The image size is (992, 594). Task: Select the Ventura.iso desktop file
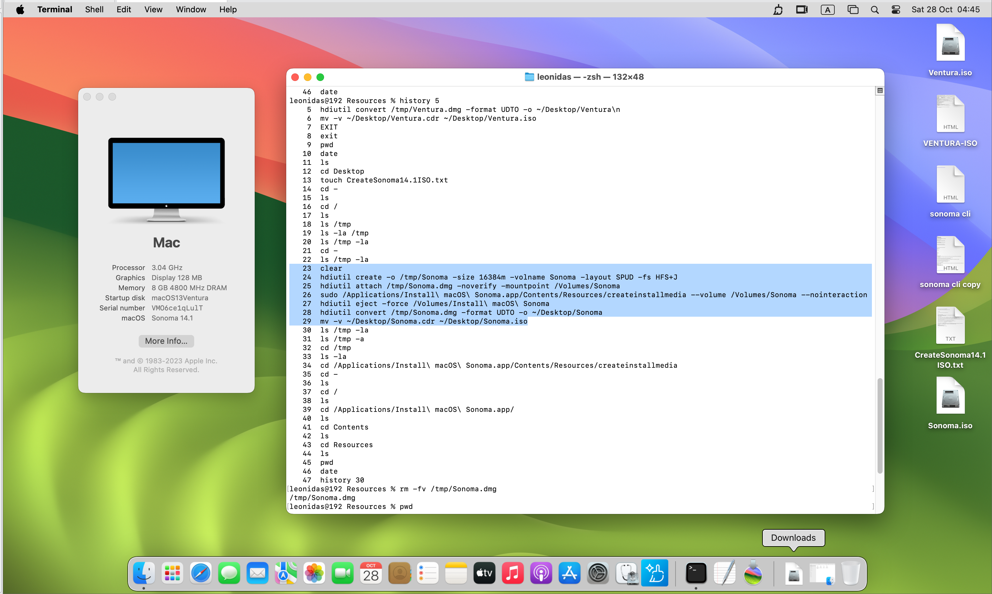tap(950, 50)
